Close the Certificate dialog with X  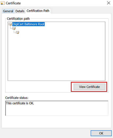(109, 3)
